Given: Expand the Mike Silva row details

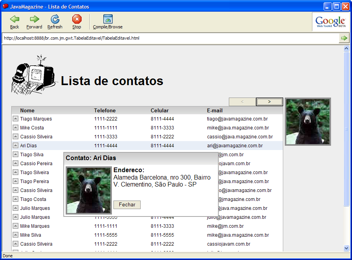Looking at the screenshot, I should [16, 235].
